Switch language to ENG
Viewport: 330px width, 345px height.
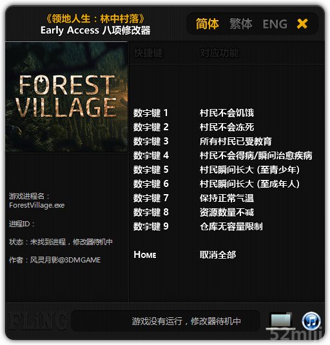point(275,24)
